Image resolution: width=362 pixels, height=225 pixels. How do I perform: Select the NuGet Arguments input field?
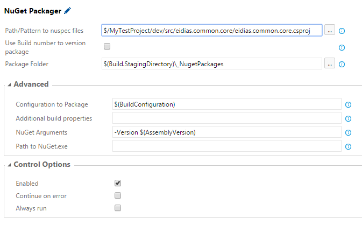pyautogui.click(x=226, y=132)
